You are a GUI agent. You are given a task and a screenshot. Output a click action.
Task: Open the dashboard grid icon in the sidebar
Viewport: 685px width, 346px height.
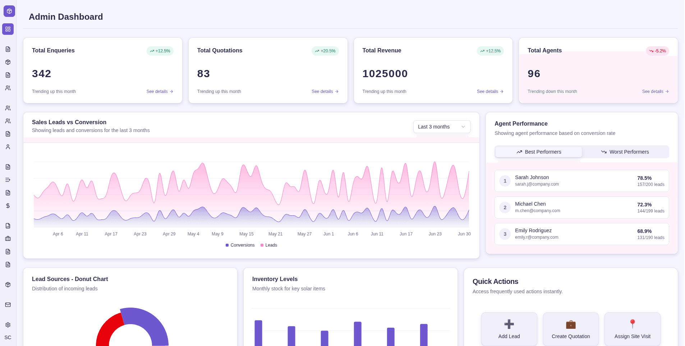[x=8, y=29]
